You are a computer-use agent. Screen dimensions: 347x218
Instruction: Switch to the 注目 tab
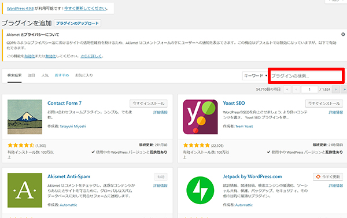(31, 75)
